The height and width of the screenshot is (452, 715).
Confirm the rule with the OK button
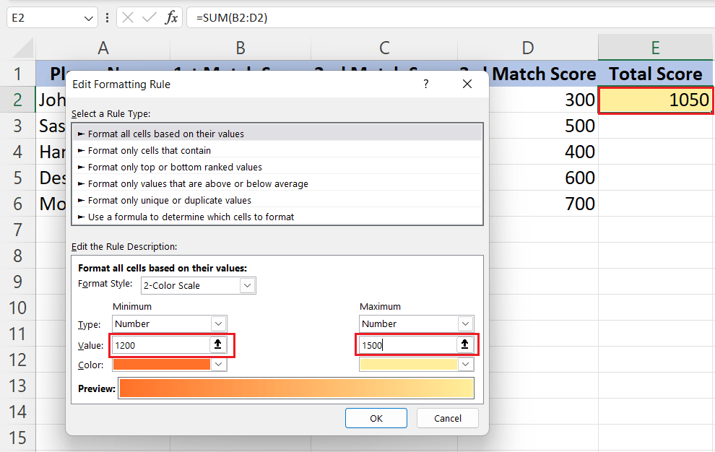376,418
